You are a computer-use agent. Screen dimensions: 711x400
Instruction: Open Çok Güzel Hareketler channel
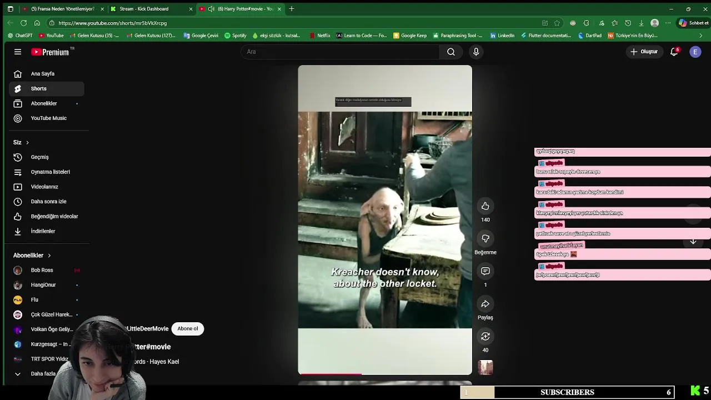[47, 314]
